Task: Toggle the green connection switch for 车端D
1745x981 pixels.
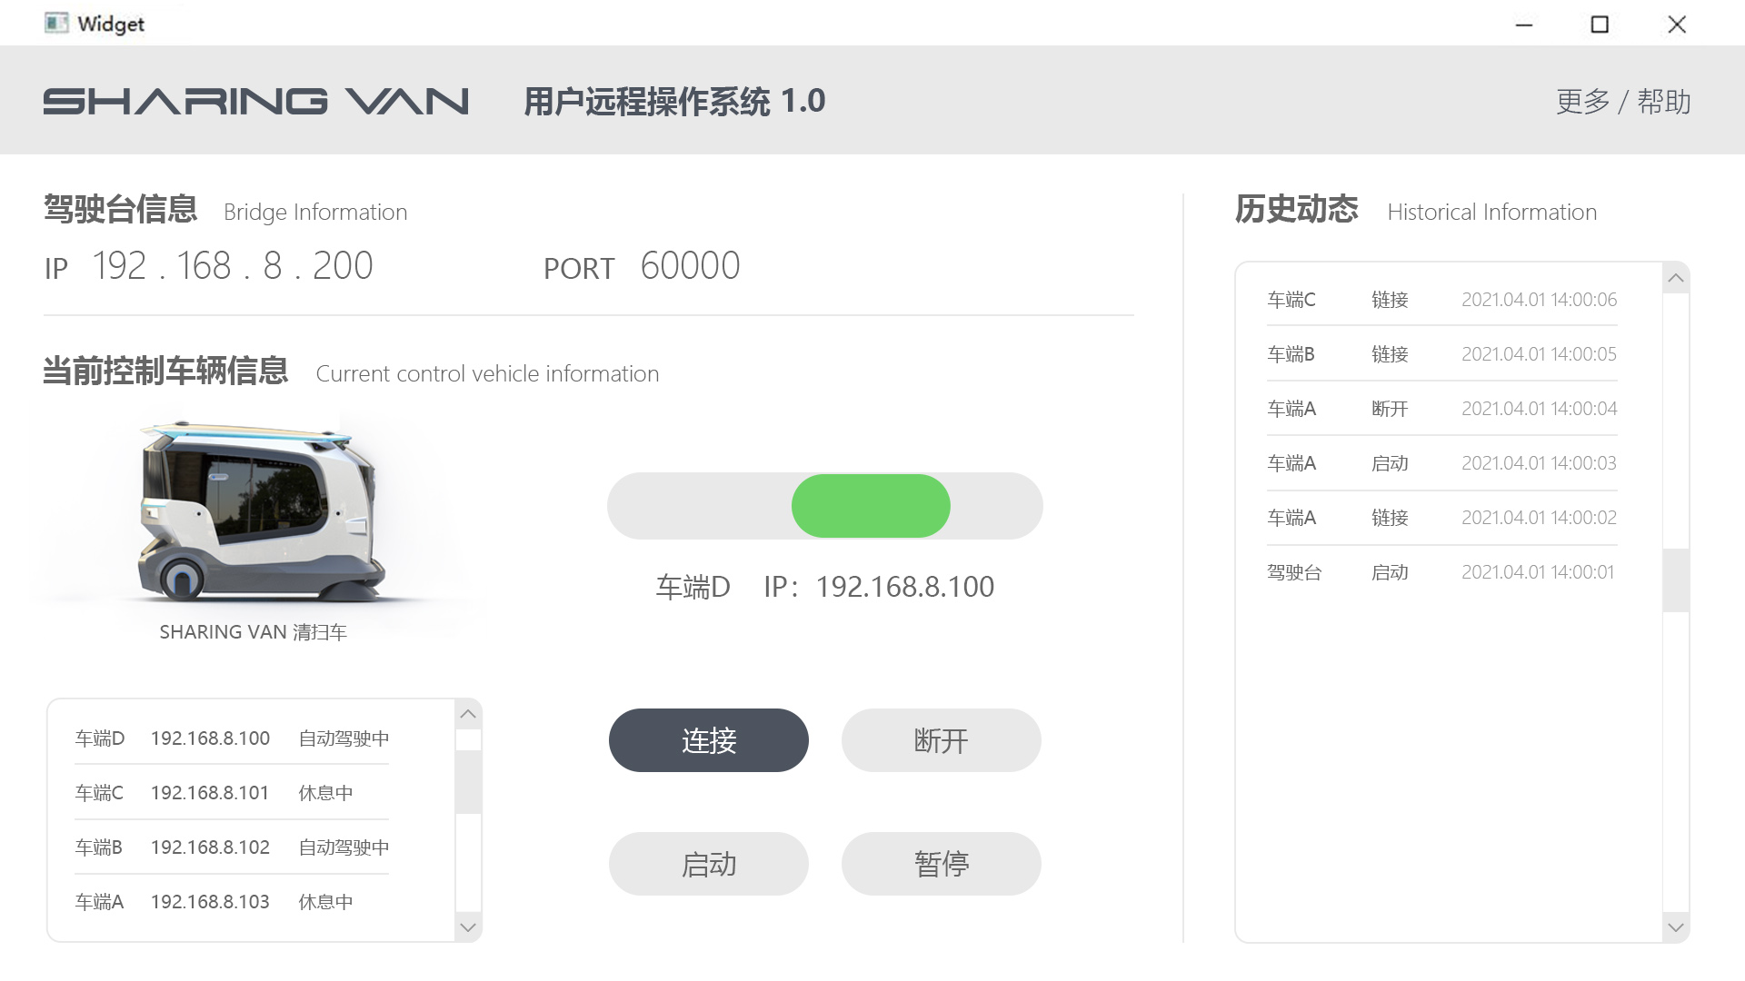Action: click(x=871, y=505)
